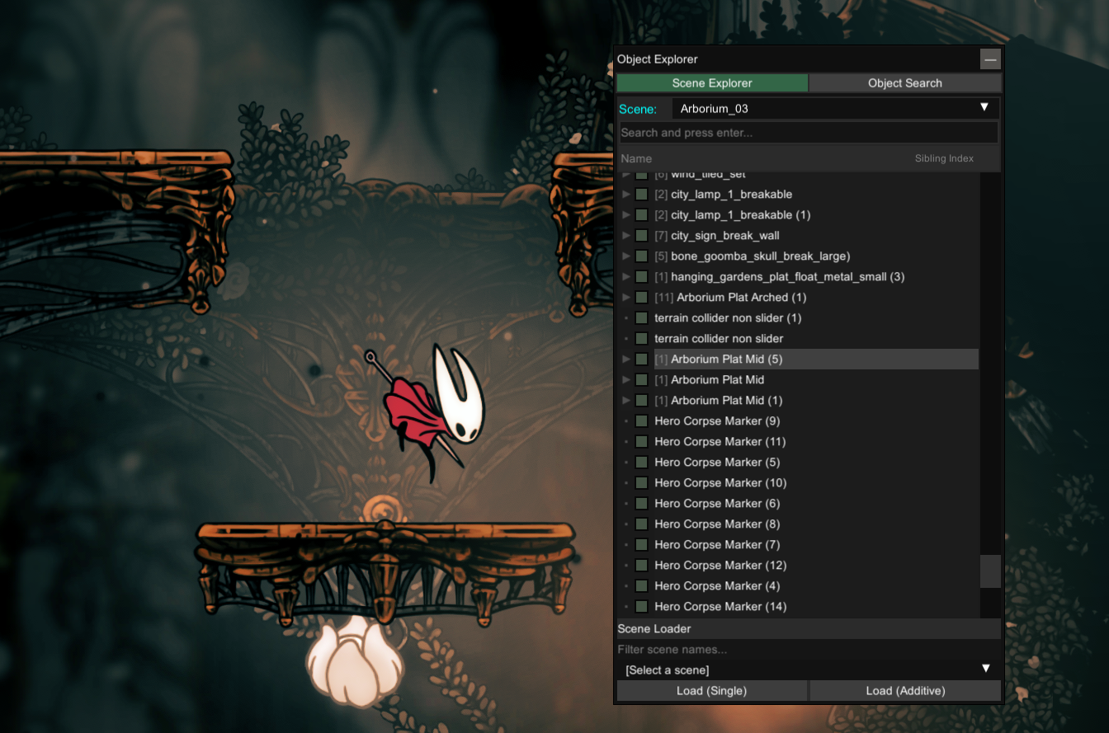Toggle checkbox for Hero Corpse Marker (9)
This screenshot has height=733, width=1109.
pyautogui.click(x=641, y=421)
